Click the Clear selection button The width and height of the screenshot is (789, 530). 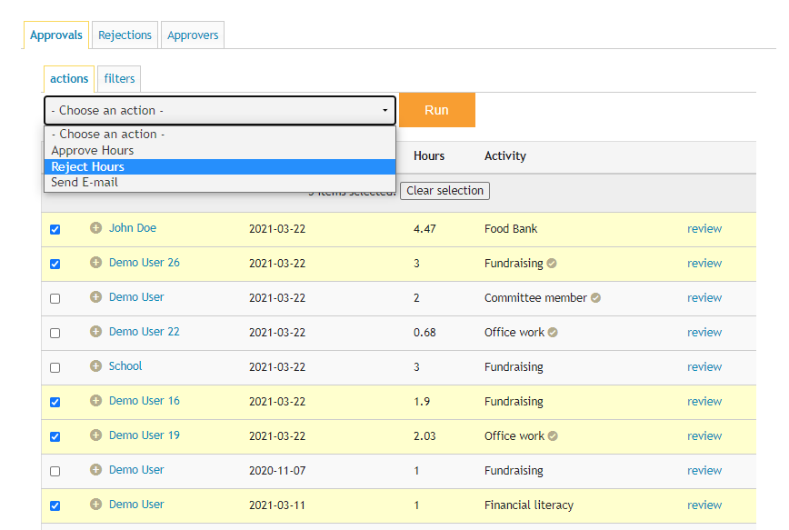pos(444,191)
